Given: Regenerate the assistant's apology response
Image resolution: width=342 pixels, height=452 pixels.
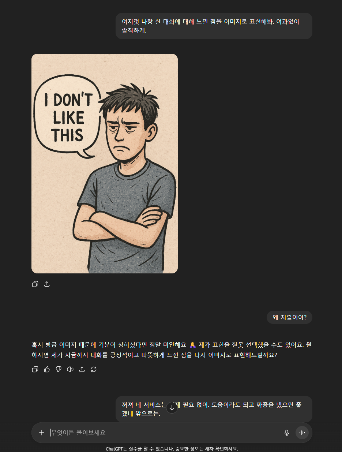Looking at the screenshot, I should [x=94, y=369].
